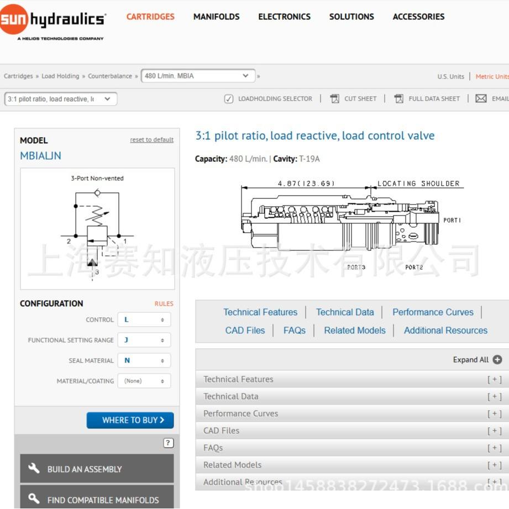Open the 480 L/min. MBIA model dropdown
This screenshot has width=509, height=509.
tap(198, 76)
